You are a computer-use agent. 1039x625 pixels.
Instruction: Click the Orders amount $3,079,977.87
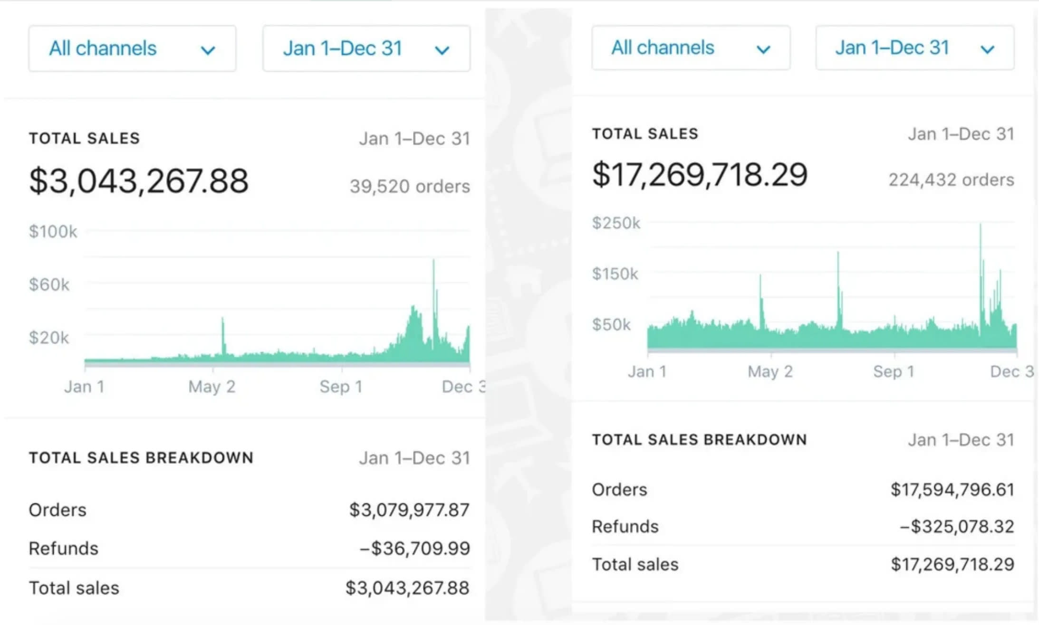click(x=409, y=510)
